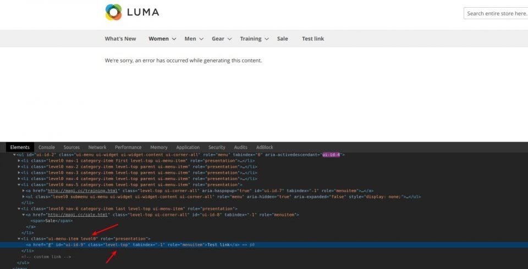This screenshot has height=269, width=528.
Task: Open the Application tab
Action: [x=188, y=147]
